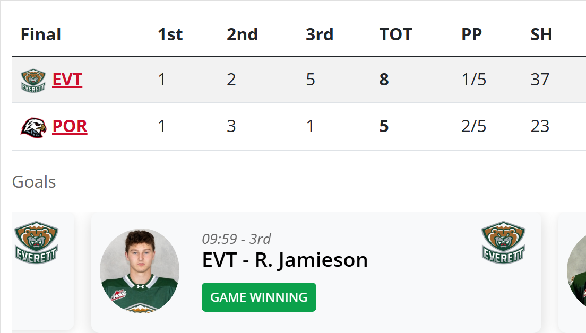Click the "EVT - R. Jamieson" scorer name
586x333 pixels.
(x=285, y=260)
